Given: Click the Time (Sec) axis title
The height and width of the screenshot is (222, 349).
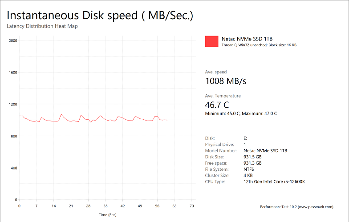Looking at the screenshot, I should pos(109,215).
